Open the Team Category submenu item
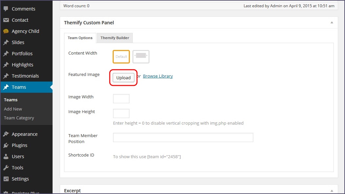The height and width of the screenshot is (194, 345). tap(19, 118)
